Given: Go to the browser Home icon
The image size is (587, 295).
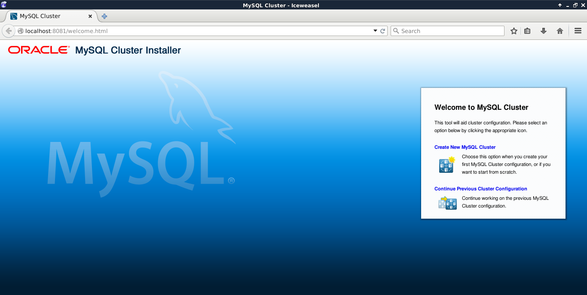Looking at the screenshot, I should coord(560,31).
